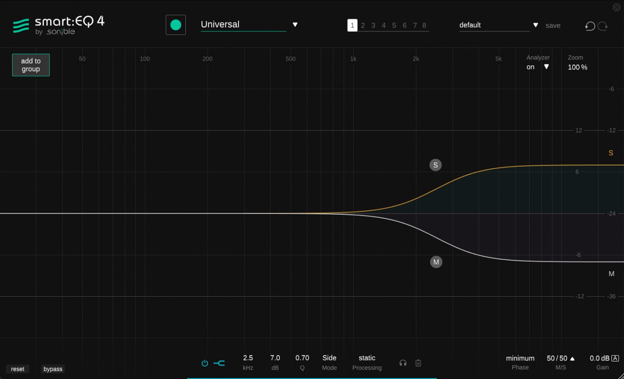Delete the band using the trash icon
Screen dimensions: 624x379
pyautogui.click(x=418, y=363)
